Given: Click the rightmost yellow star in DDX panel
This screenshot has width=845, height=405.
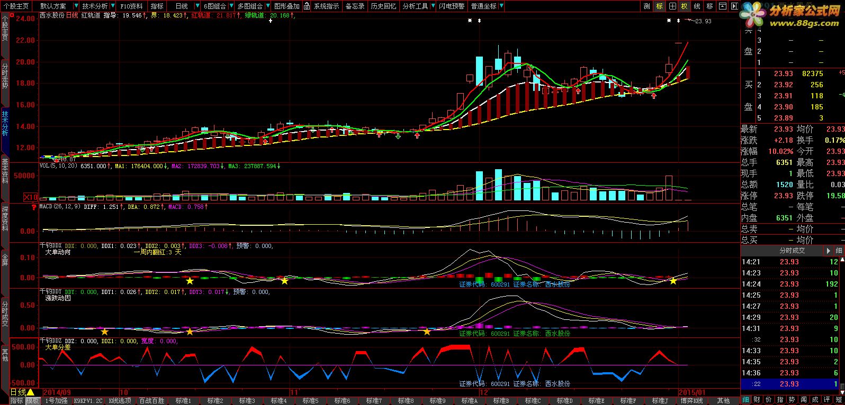Looking at the screenshot, I should click(x=673, y=281).
